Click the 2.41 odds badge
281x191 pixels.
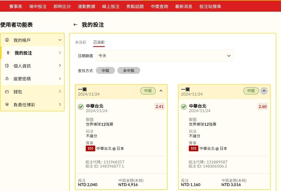coord(159,106)
